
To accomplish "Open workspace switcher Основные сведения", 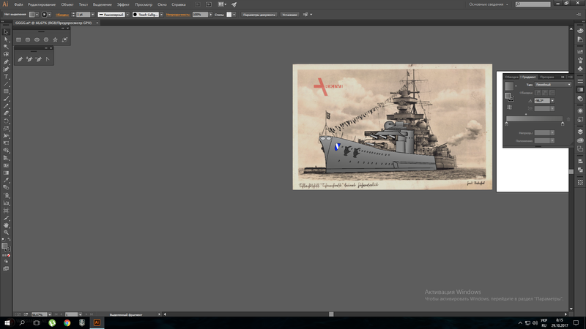I will pyautogui.click(x=489, y=4).
